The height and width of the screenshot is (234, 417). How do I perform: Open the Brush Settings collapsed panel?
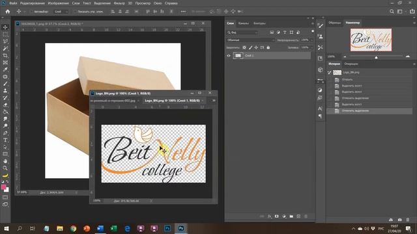click(x=320, y=26)
